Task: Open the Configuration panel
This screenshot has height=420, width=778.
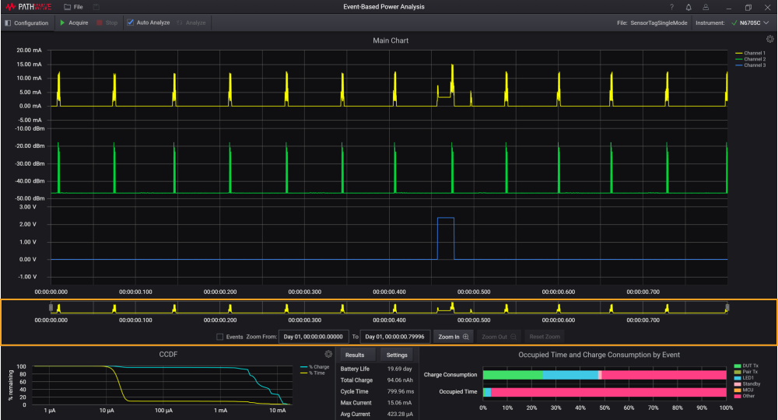Action: tap(26, 23)
